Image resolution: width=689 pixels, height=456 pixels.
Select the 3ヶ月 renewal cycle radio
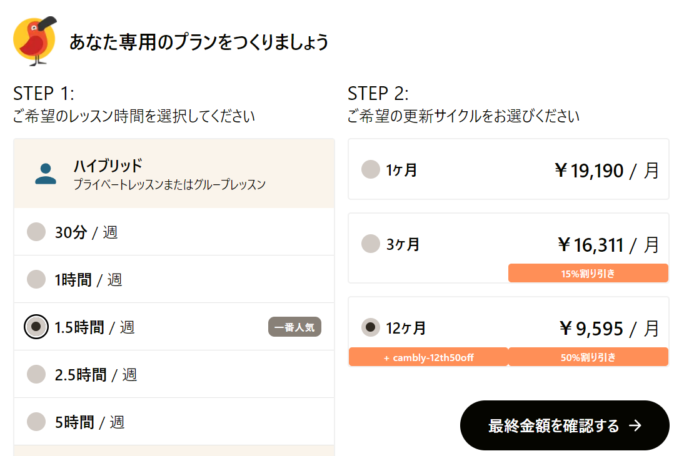click(x=370, y=244)
